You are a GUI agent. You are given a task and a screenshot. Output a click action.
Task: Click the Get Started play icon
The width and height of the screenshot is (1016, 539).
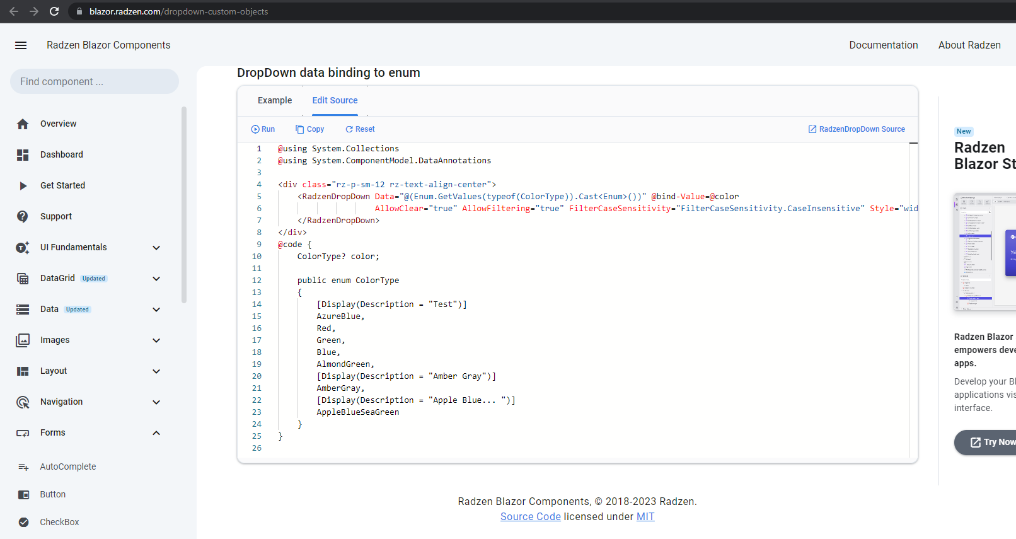pos(23,186)
